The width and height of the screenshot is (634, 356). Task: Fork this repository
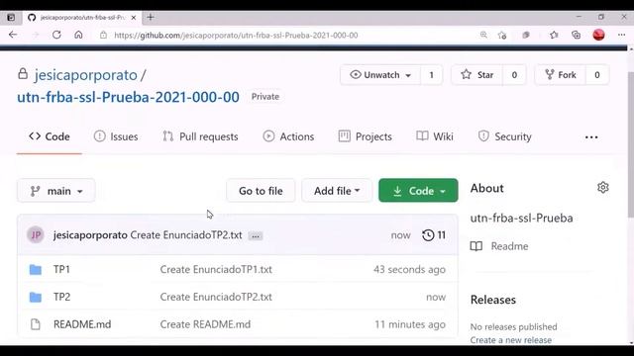click(561, 75)
